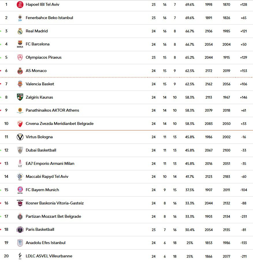Click the Virtus Bologna black V logo

click(x=20, y=137)
